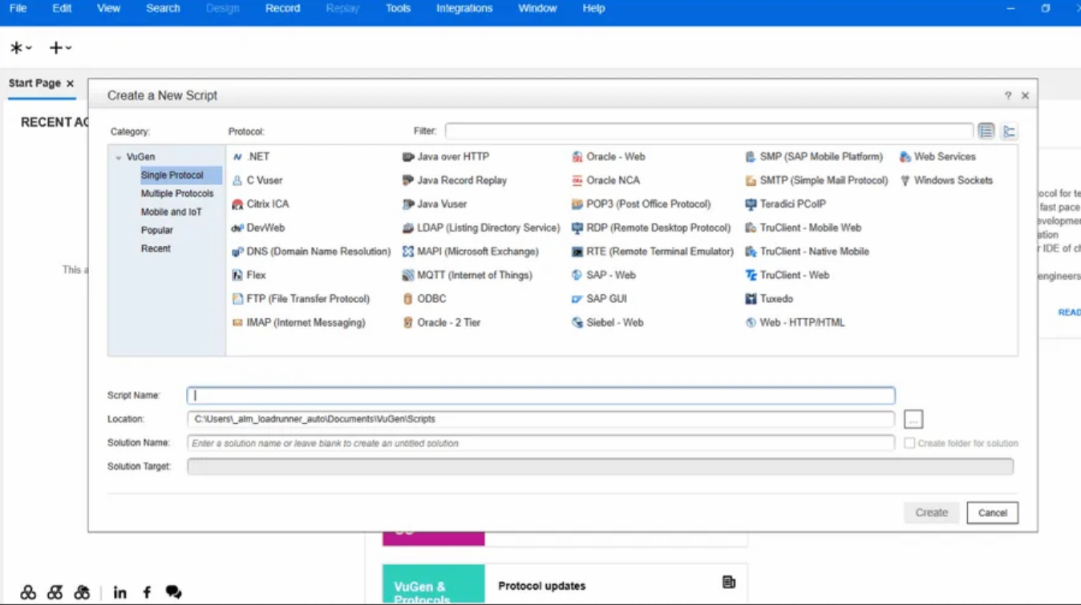Screen dimensions: 1081x605
Task: Click the protocol Filter field
Action: pyautogui.click(x=709, y=131)
